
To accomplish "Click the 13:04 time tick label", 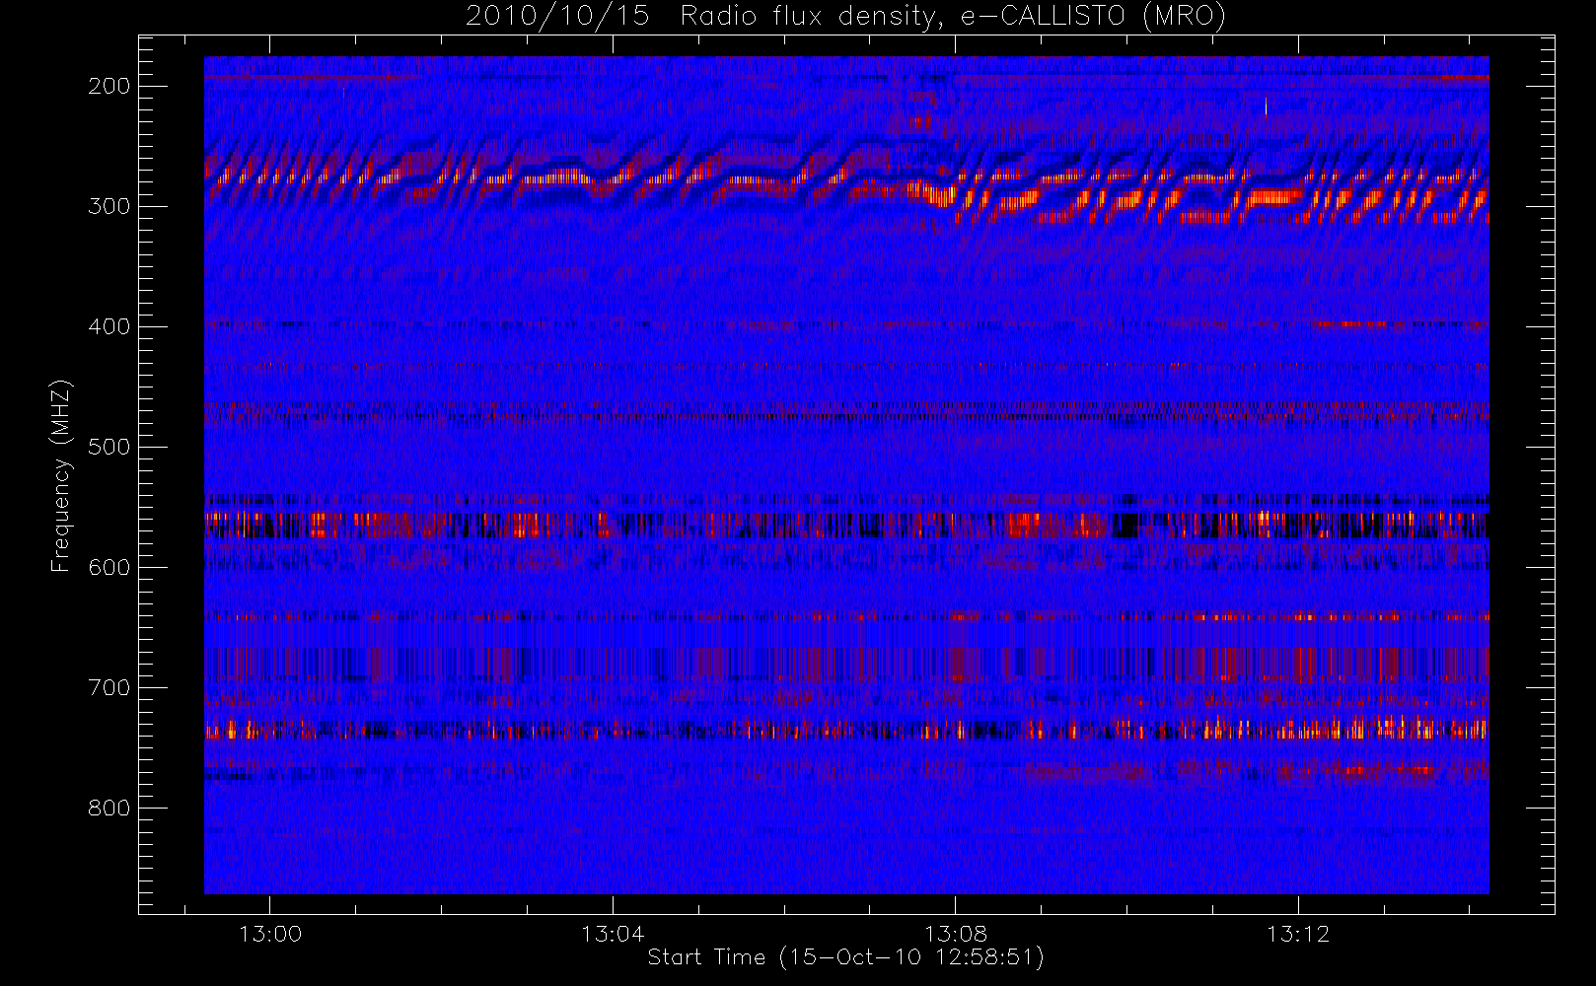I will pyautogui.click(x=613, y=934).
